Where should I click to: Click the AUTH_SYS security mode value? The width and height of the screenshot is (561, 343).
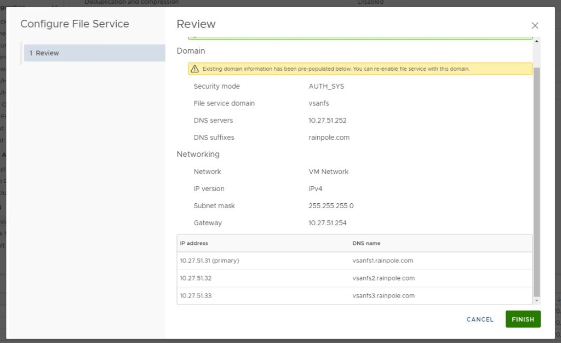coord(327,87)
